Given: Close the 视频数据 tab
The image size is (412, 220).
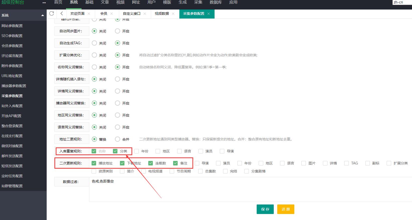Looking at the screenshot, I should click(173, 14).
